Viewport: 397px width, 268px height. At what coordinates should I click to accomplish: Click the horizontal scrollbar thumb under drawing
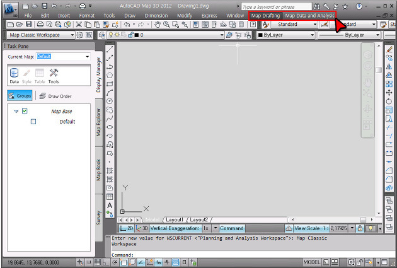363,219
